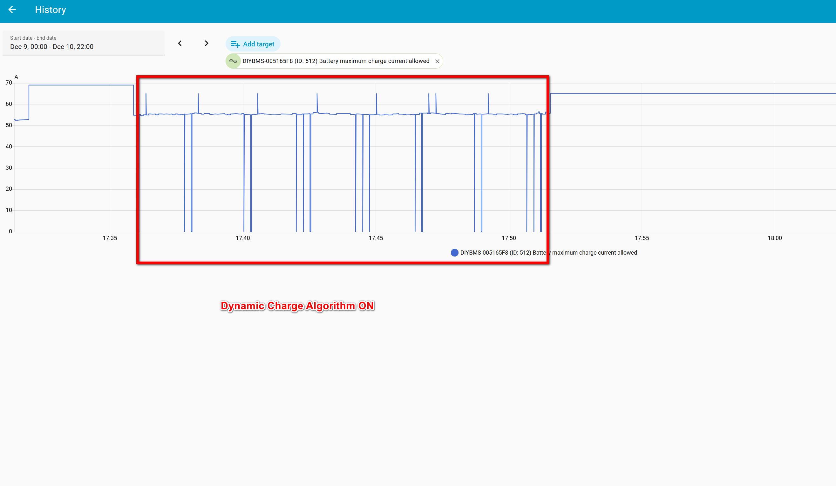Click the 17:35 time axis label

tap(110, 238)
